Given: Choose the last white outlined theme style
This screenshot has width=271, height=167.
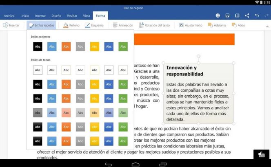Looking at the screenshot, I should pos(123,70).
